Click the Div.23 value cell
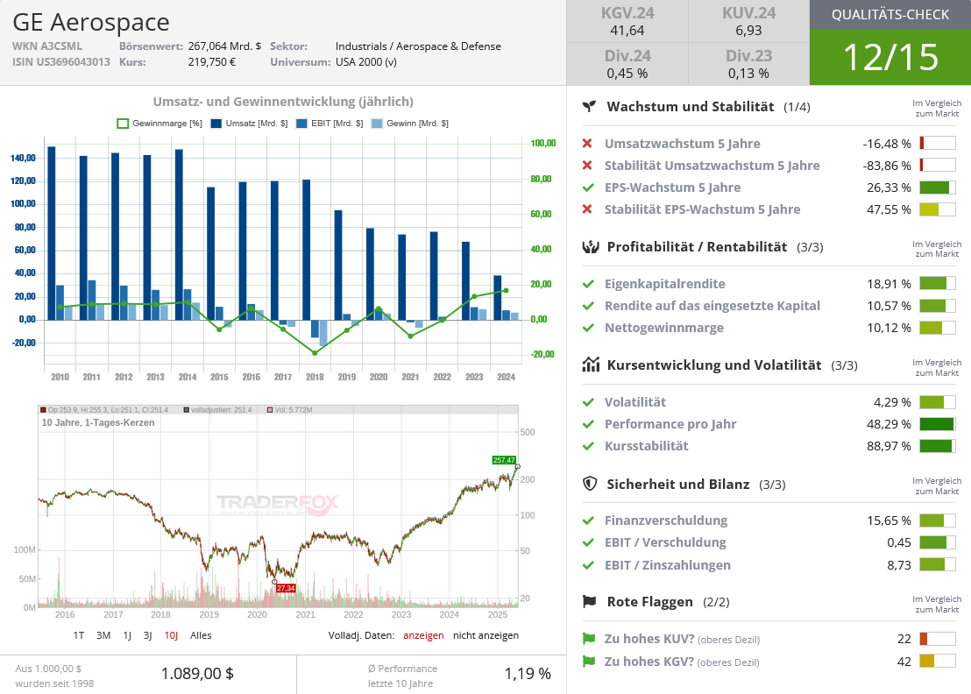The height and width of the screenshot is (694, 971). tap(748, 64)
